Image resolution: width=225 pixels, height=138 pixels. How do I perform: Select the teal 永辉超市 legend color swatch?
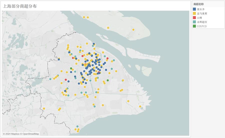coord(194,22)
